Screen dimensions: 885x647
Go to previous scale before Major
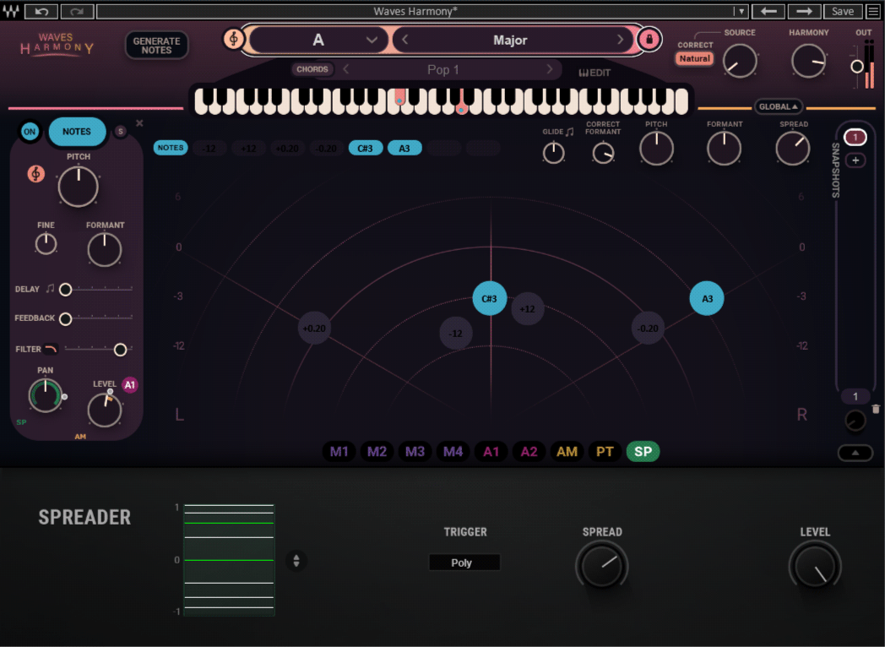click(404, 40)
